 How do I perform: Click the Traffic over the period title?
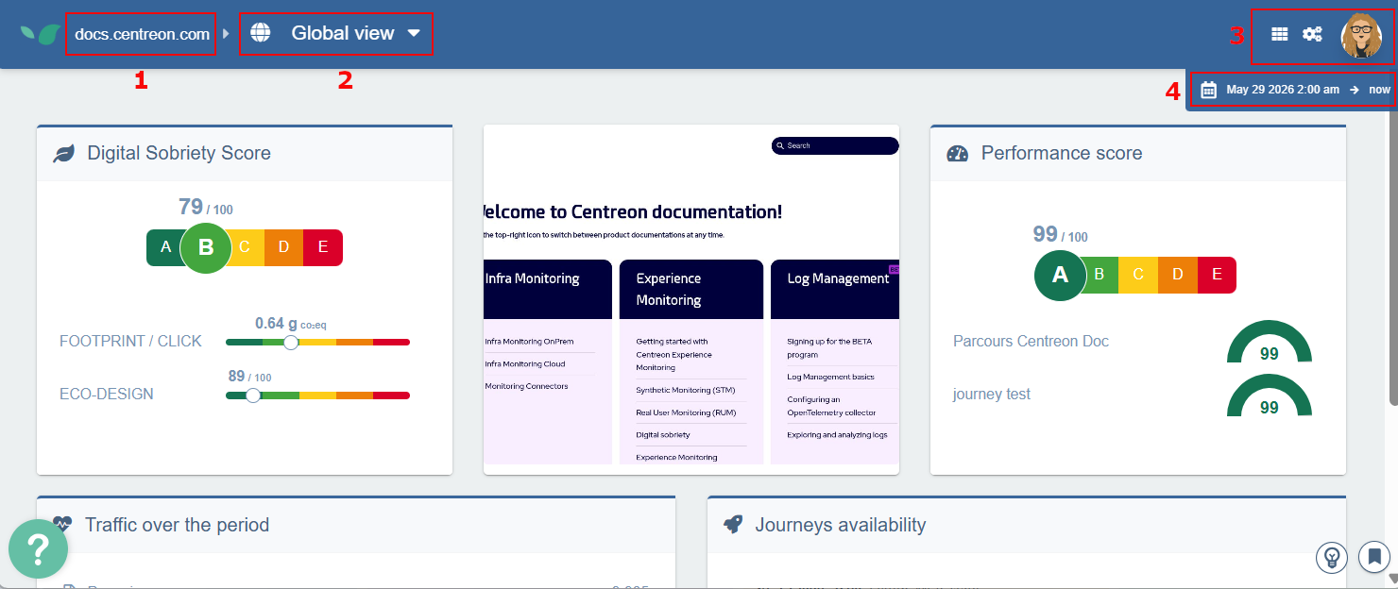tap(177, 525)
